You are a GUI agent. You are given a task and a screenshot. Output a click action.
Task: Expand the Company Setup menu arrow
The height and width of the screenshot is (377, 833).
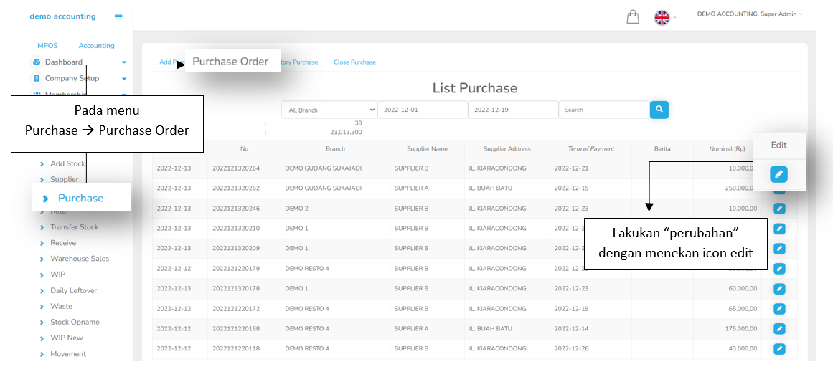[x=124, y=79]
